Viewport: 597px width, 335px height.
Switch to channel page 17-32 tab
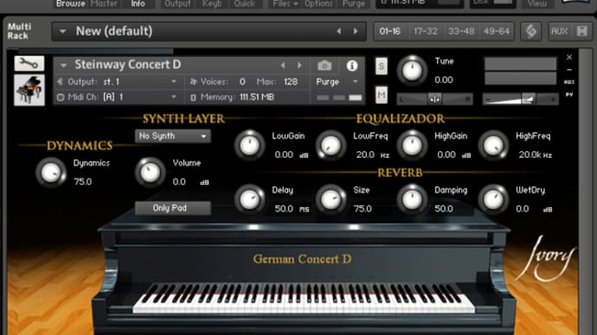(426, 31)
